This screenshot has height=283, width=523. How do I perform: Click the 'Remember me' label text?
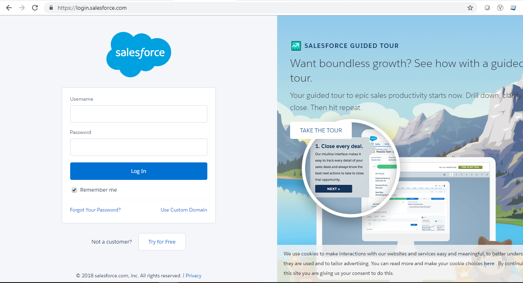(99, 190)
